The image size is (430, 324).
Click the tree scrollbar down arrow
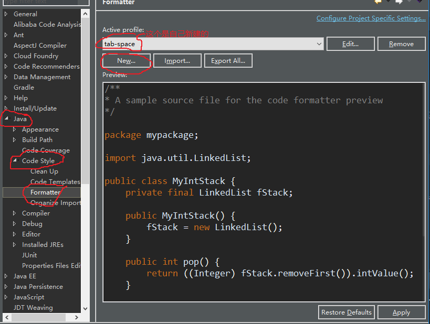[85, 309]
